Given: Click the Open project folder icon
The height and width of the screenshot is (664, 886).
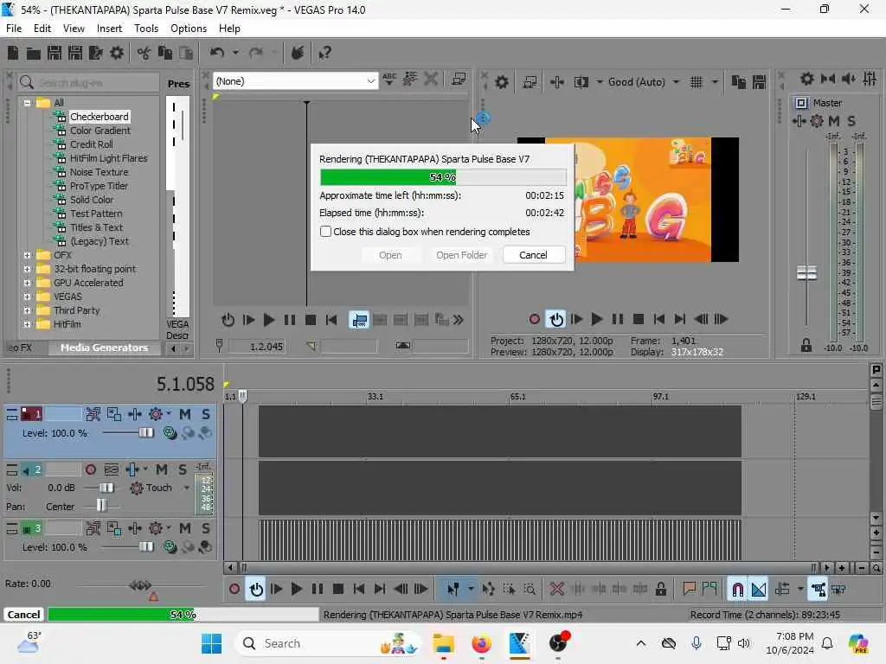Looking at the screenshot, I should 34,53.
